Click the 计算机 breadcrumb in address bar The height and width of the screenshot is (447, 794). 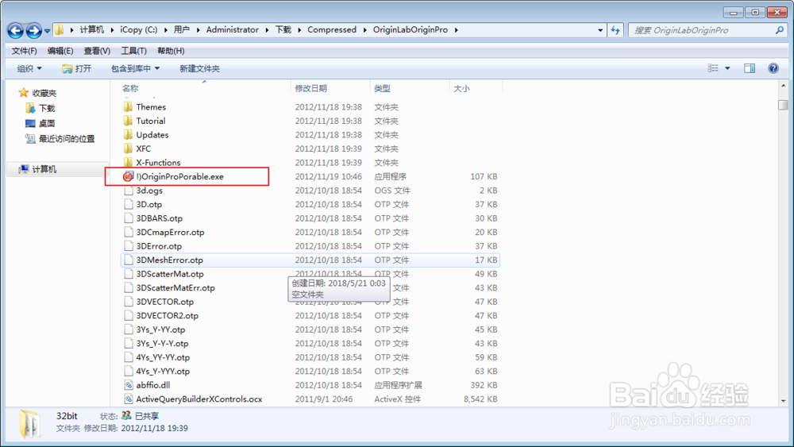(x=91, y=30)
